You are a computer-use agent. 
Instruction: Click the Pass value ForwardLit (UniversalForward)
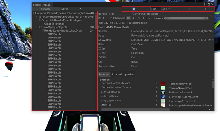click(x=150, y=36)
